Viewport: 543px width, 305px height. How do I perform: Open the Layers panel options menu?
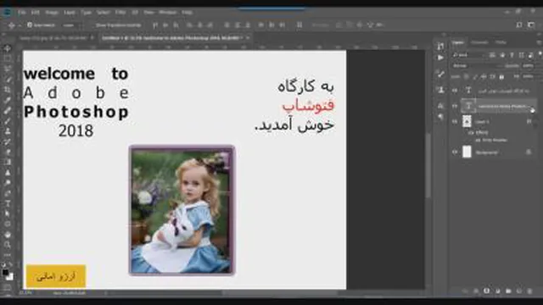click(x=539, y=42)
